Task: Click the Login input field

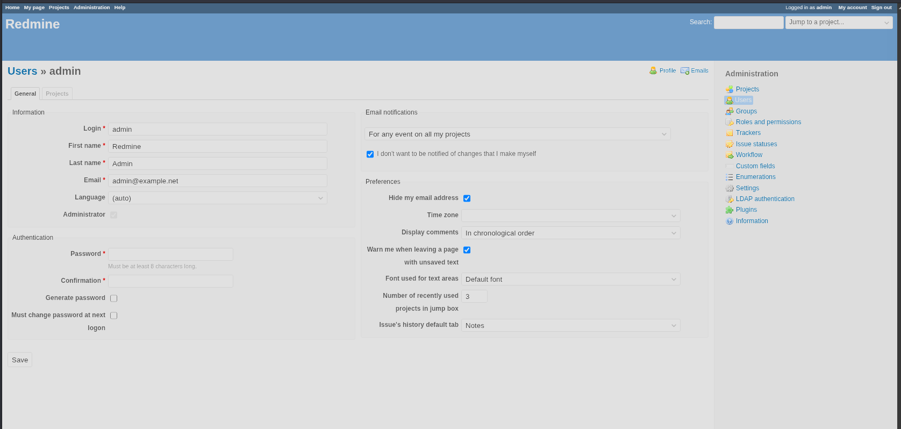Action: click(218, 129)
